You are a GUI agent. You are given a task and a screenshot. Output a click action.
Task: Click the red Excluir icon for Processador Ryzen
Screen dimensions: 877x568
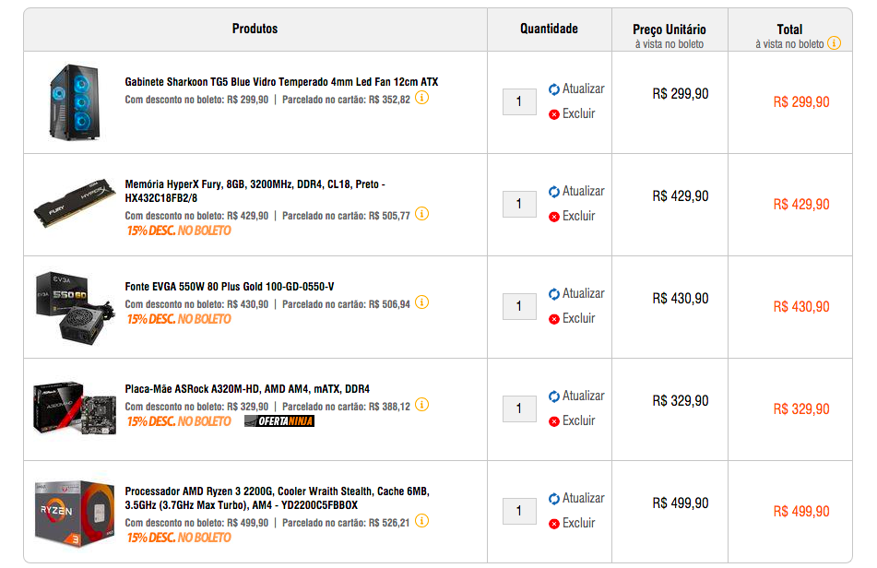pos(553,524)
